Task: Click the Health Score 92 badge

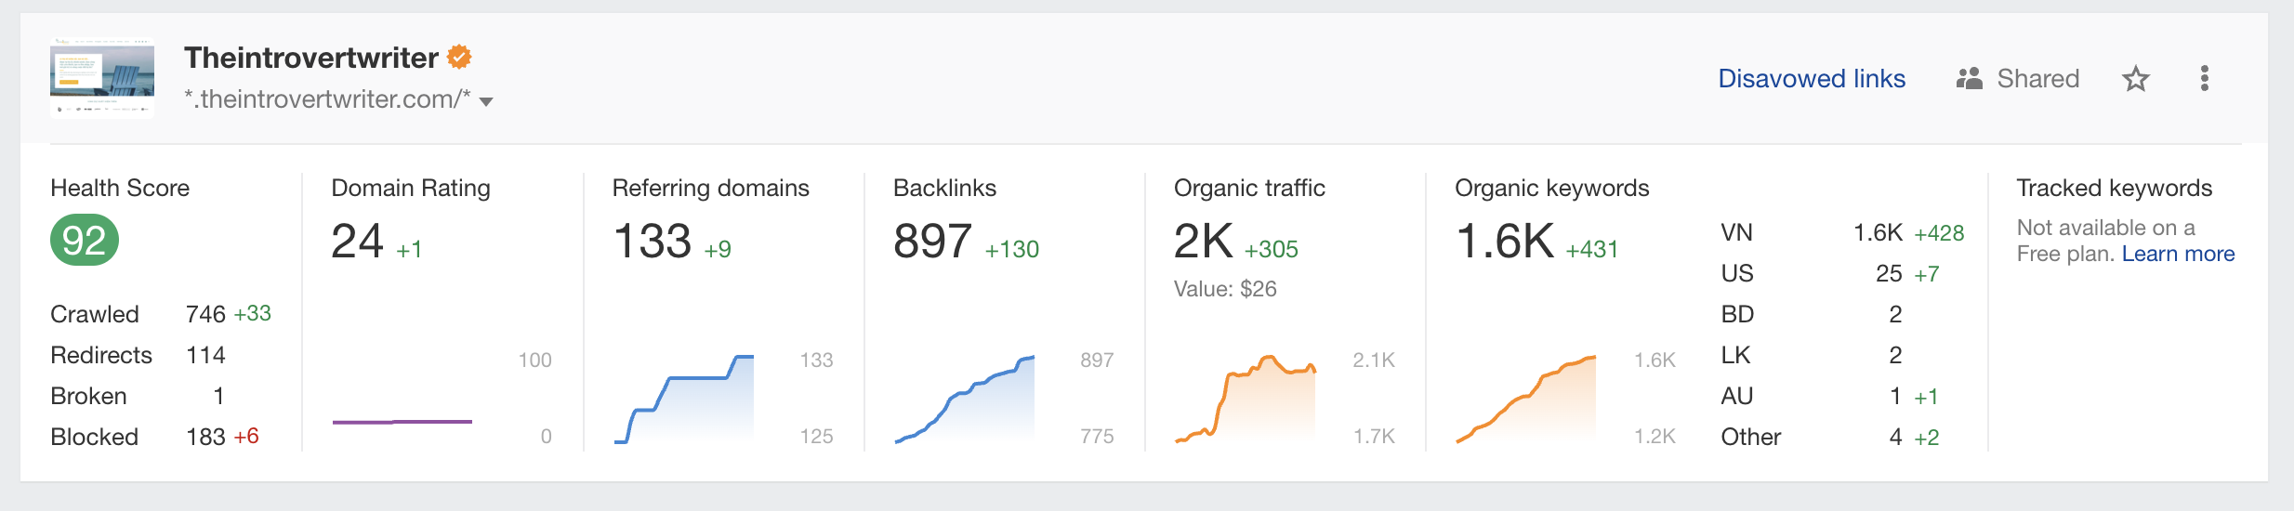Action: pos(85,240)
